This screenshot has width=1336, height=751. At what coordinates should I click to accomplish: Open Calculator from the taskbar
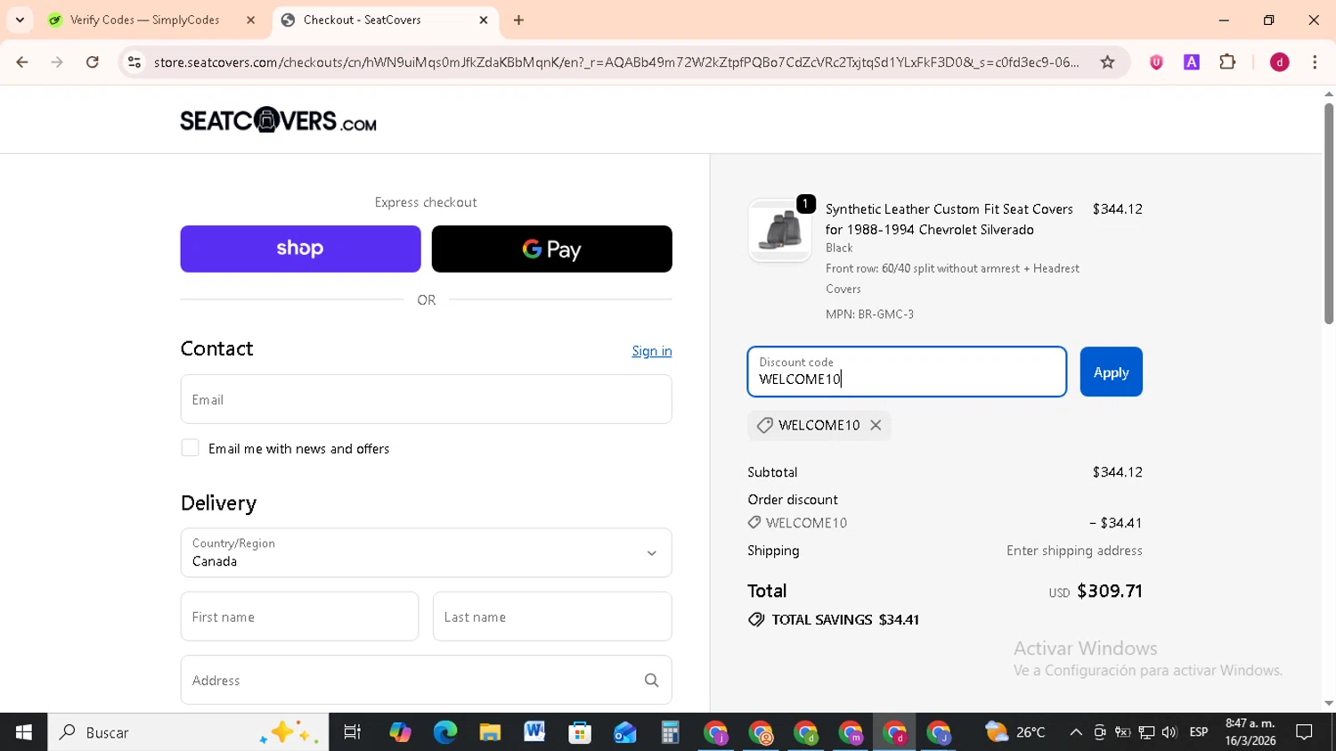tap(670, 732)
